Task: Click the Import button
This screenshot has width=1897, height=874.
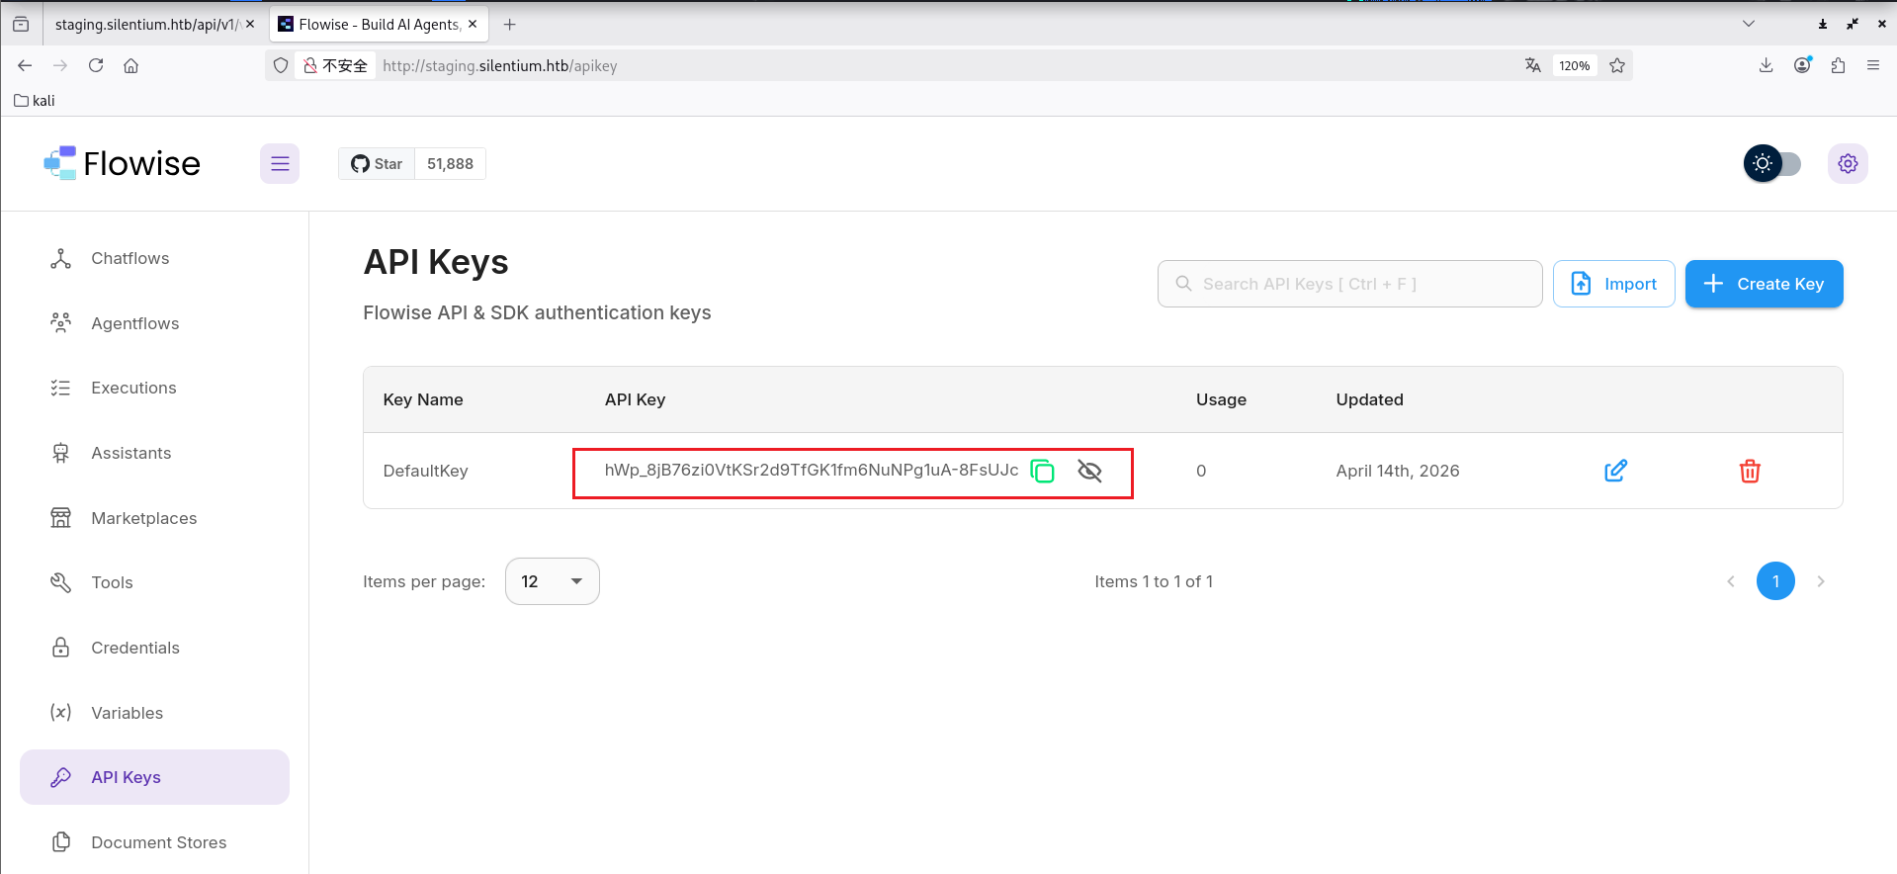Action: coord(1613,284)
